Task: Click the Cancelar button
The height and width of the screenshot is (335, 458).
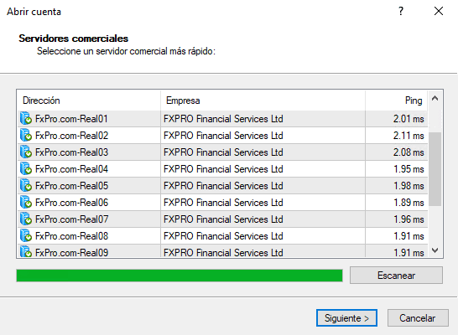Action: pos(418,317)
